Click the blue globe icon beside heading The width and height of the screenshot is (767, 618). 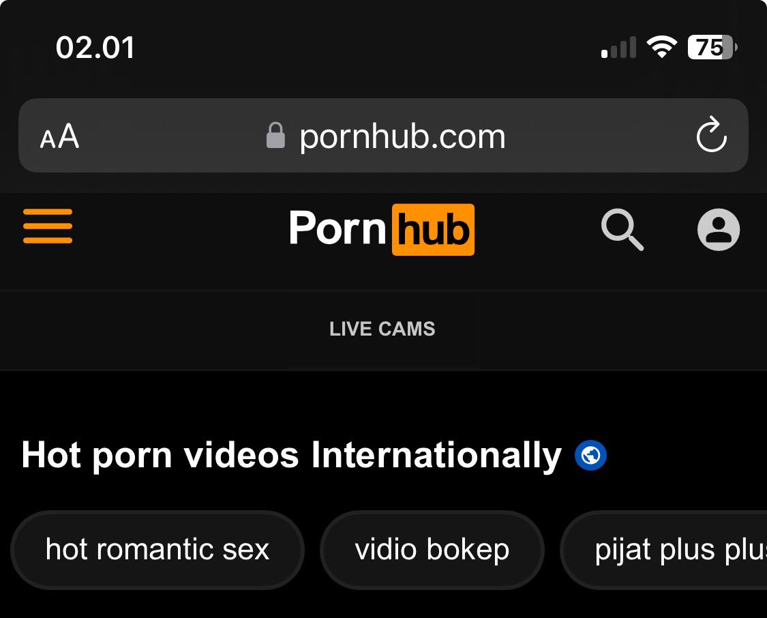(x=590, y=455)
